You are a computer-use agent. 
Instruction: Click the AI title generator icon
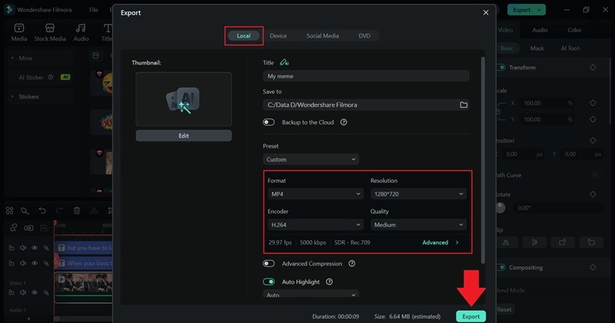pos(284,62)
